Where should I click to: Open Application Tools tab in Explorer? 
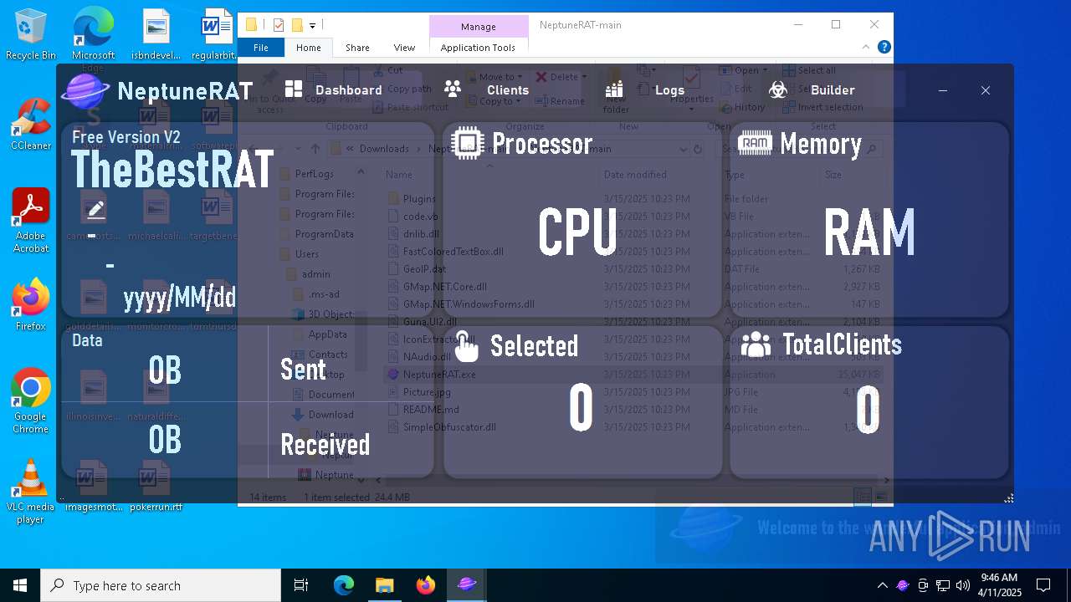478,48
